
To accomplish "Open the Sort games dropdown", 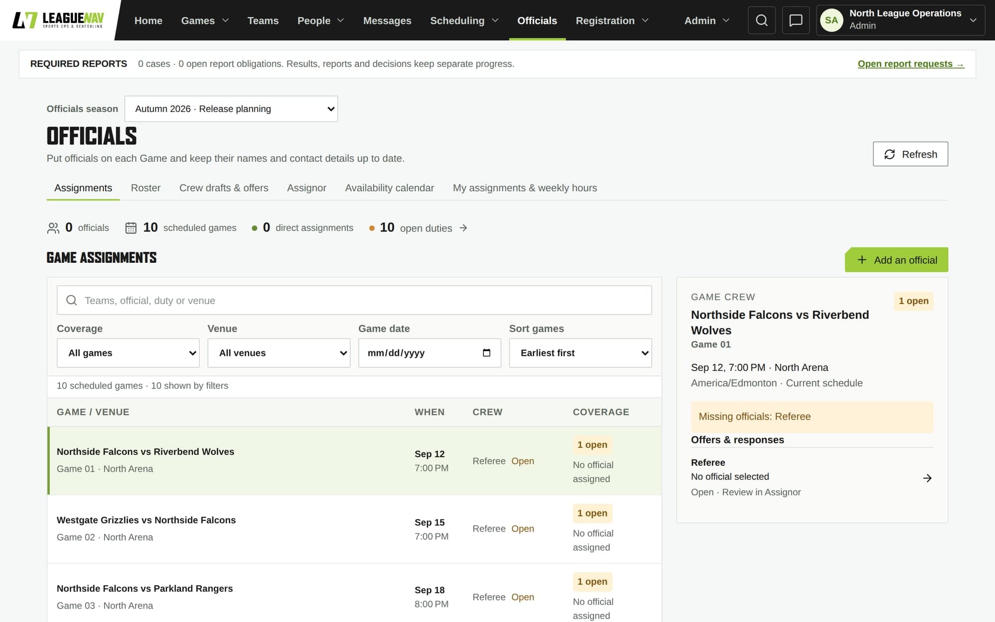I will coord(580,353).
